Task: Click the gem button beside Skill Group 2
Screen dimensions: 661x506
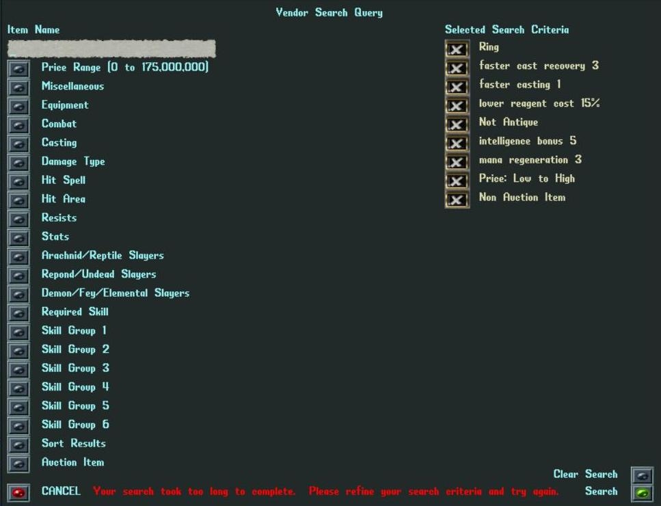Action: [x=18, y=351]
